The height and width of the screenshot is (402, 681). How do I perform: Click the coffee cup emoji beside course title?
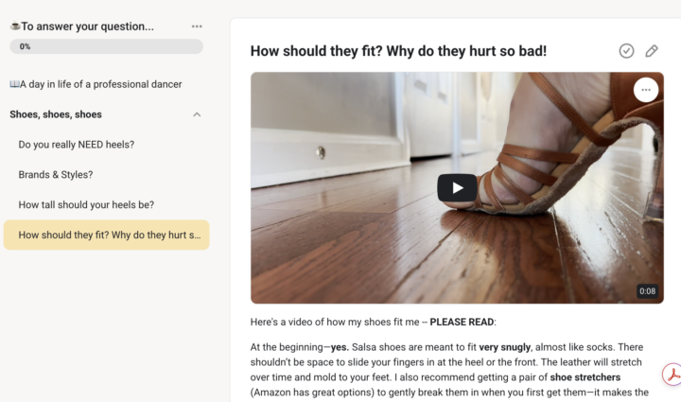[15, 26]
